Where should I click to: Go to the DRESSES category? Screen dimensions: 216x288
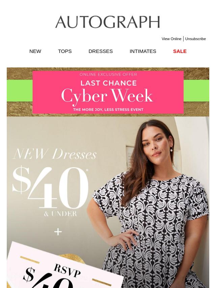pyautogui.click(x=101, y=51)
